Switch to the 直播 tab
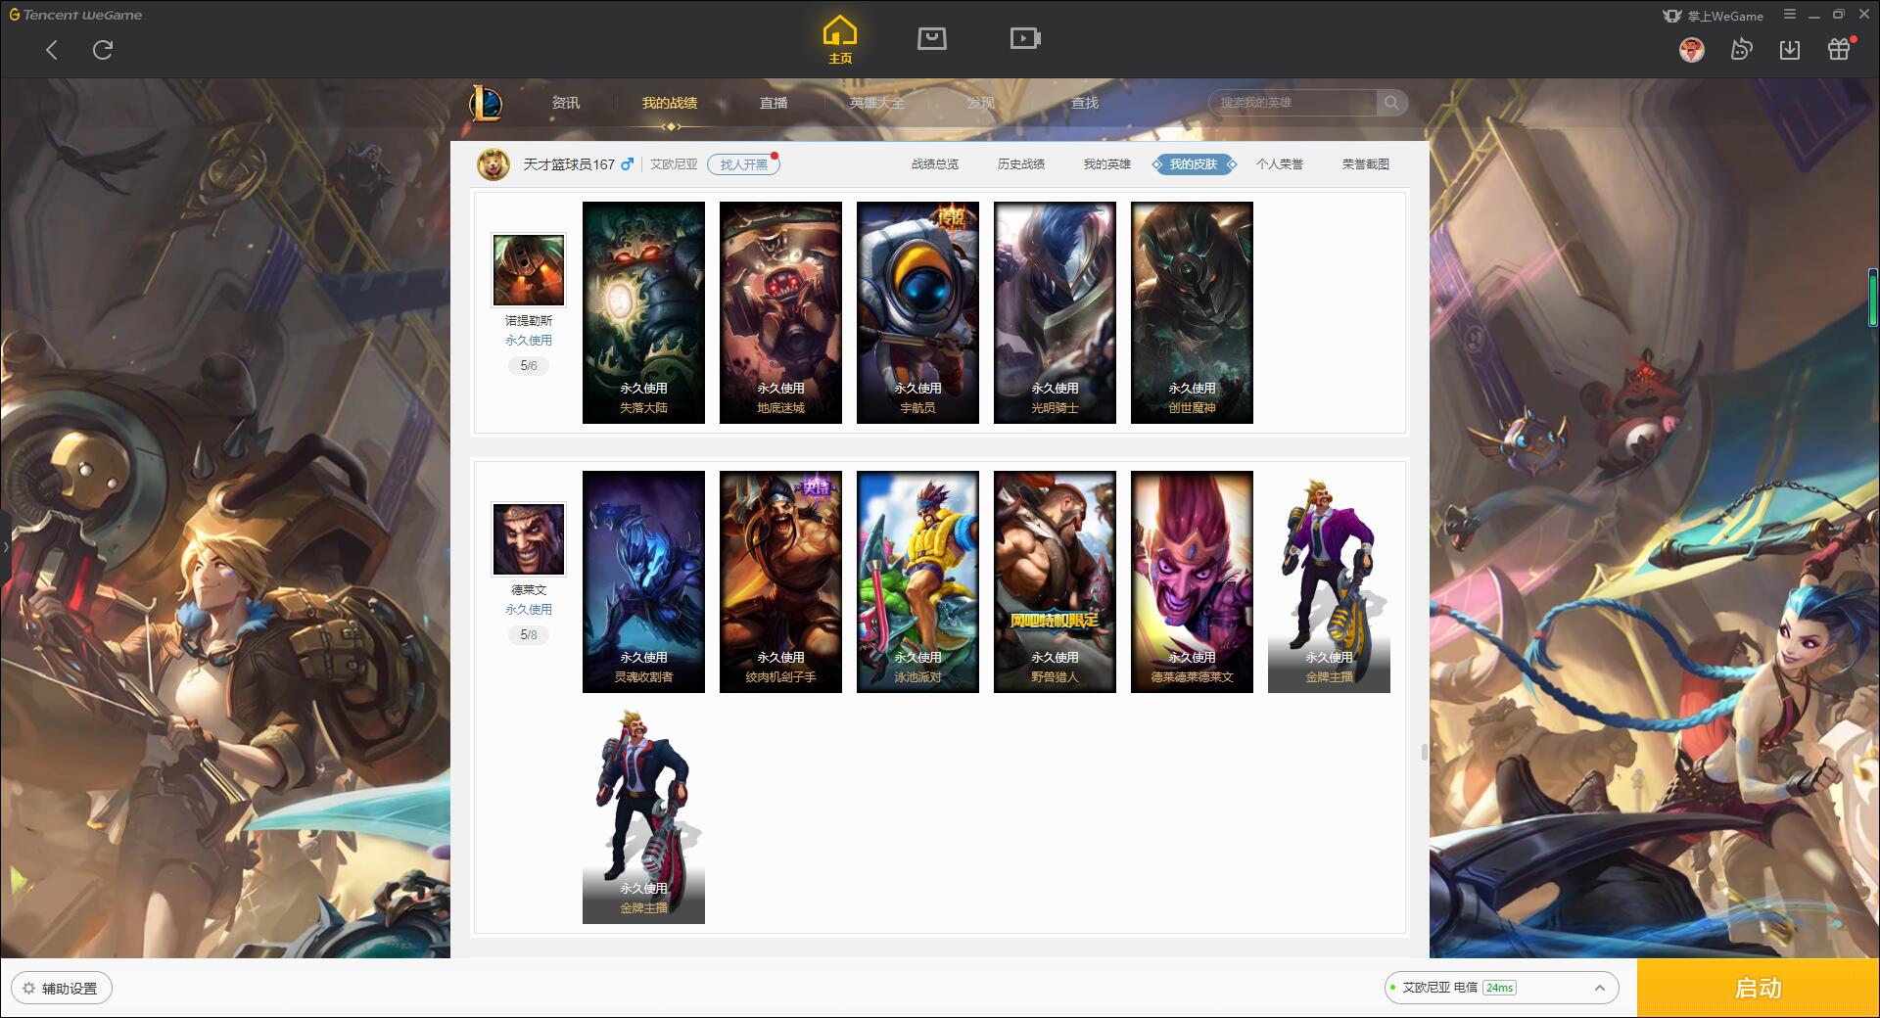 (774, 103)
